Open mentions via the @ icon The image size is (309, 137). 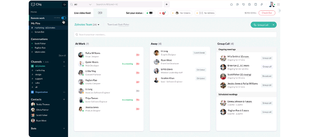[237, 4]
